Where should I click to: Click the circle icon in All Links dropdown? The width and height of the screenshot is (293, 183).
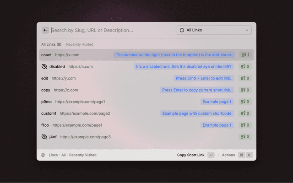(182, 30)
